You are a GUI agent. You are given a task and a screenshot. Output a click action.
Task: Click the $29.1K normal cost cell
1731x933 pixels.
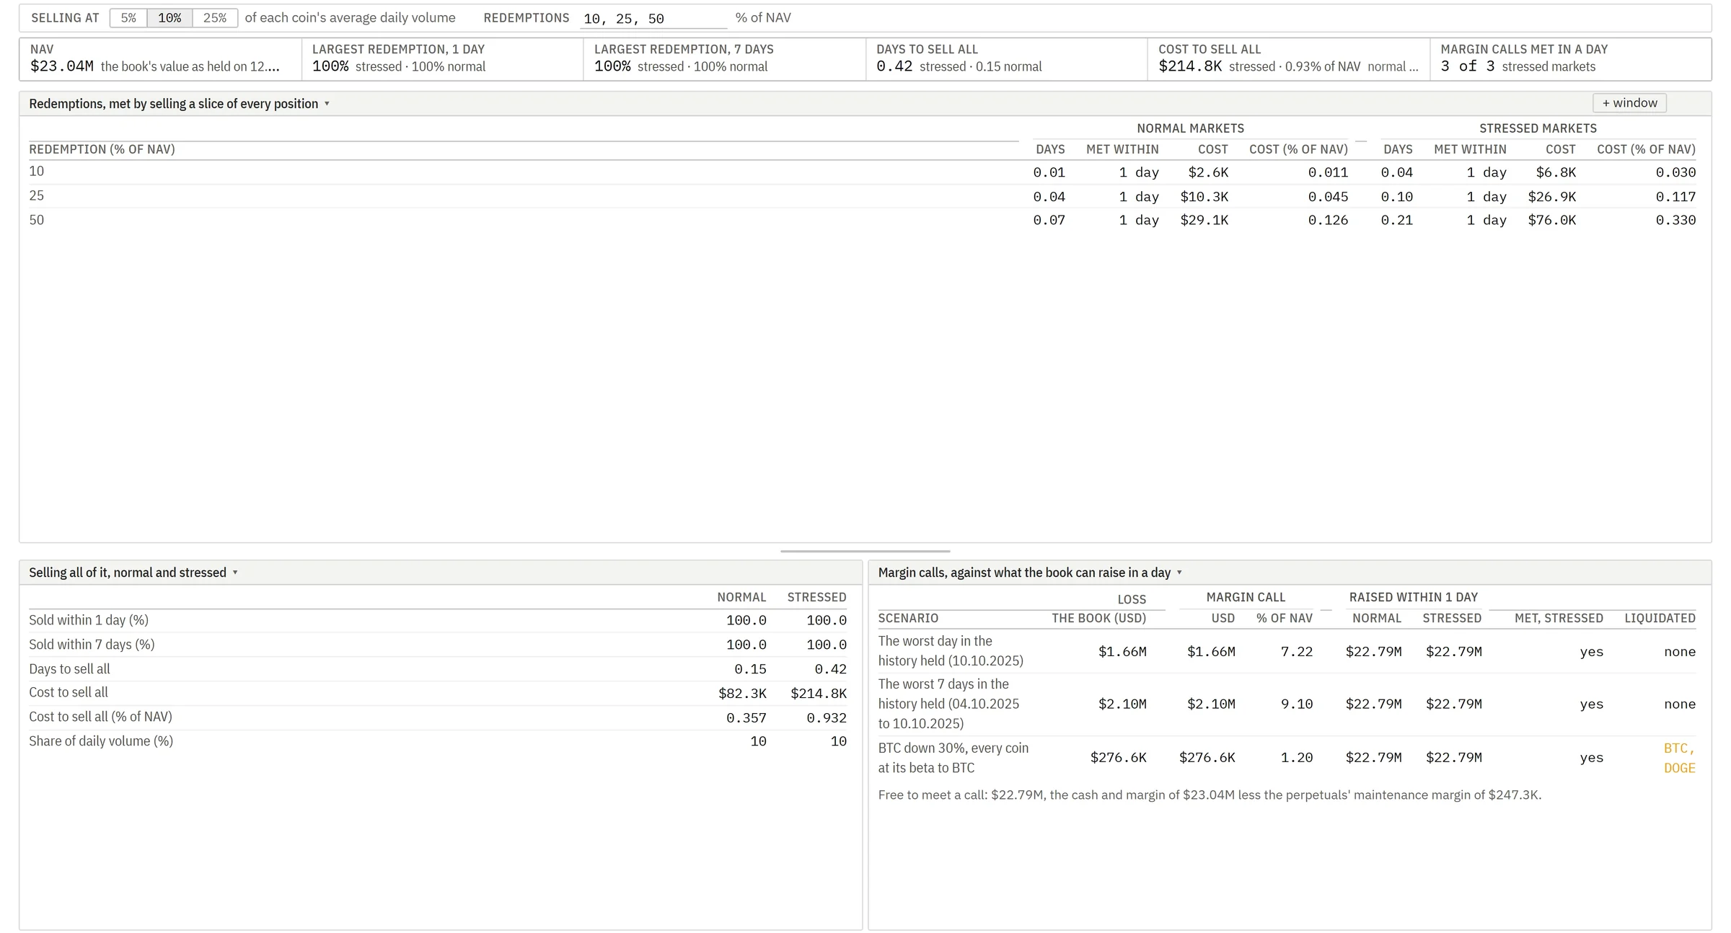click(1204, 220)
